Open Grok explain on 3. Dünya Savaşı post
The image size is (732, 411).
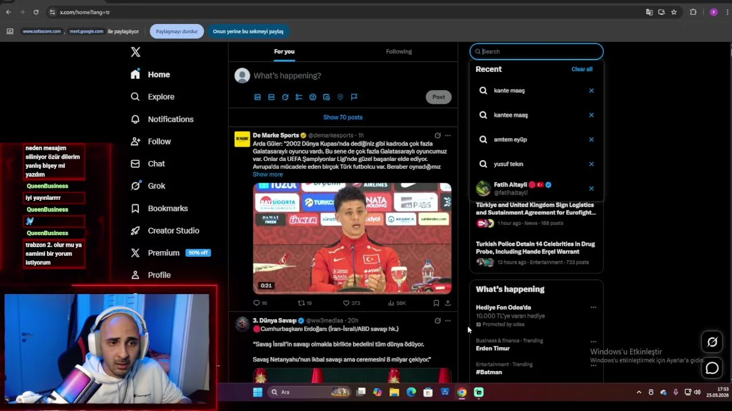[437, 320]
